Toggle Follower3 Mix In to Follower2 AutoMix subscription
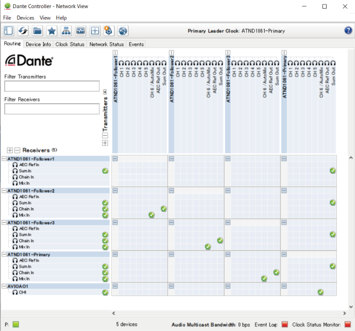This screenshot has height=331, width=355. pyautogui.click(x=208, y=246)
